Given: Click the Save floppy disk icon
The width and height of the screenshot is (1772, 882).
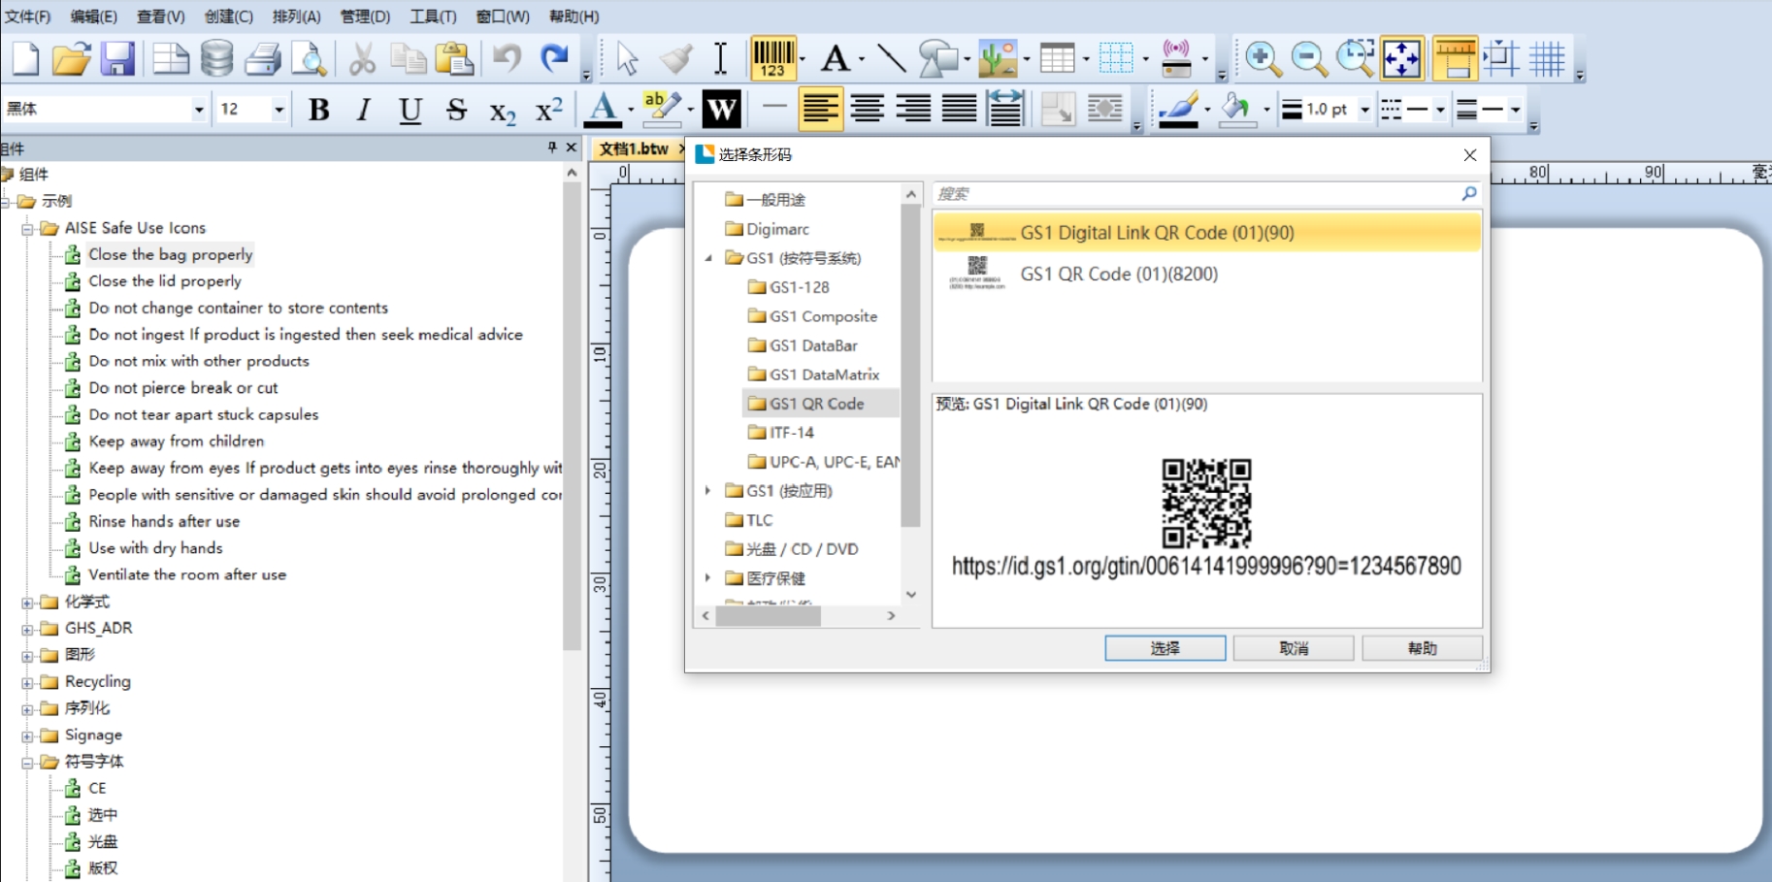Looking at the screenshot, I should click(117, 59).
